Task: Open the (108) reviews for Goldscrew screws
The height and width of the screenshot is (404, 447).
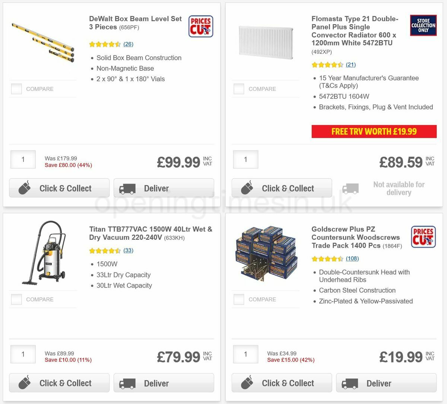Action: [x=352, y=258]
